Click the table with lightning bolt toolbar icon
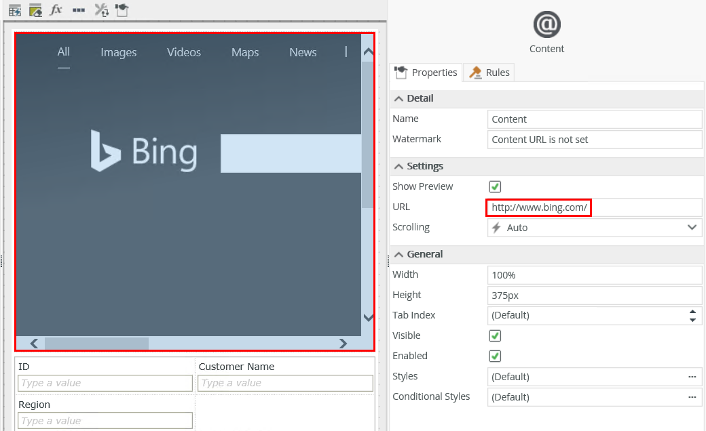The image size is (706, 431). pyautogui.click(x=15, y=10)
